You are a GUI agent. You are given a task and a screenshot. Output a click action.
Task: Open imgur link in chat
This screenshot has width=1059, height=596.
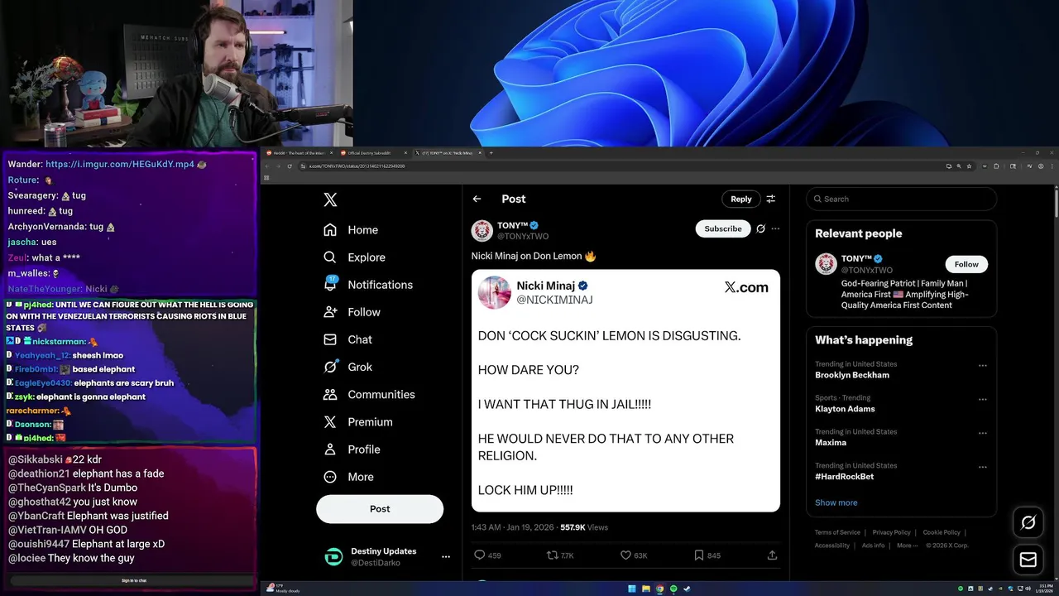[120, 165]
